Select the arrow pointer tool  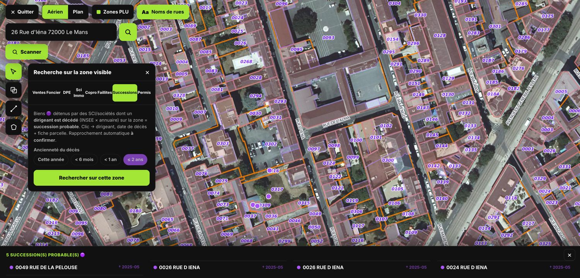14,71
